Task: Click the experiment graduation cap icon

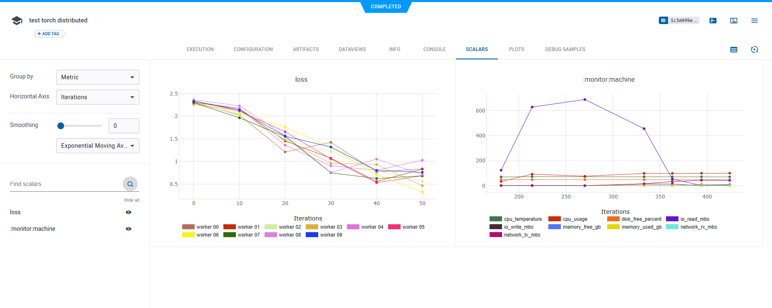Action: [17, 20]
